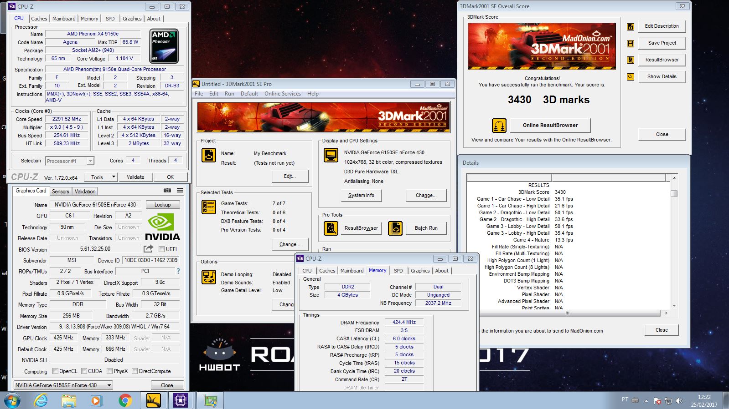This screenshot has height=409, width=729.
Task: Launch Internet Explorer from the taskbar
Action: click(41, 401)
